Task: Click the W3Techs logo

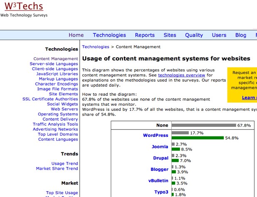Action: click(x=24, y=6)
